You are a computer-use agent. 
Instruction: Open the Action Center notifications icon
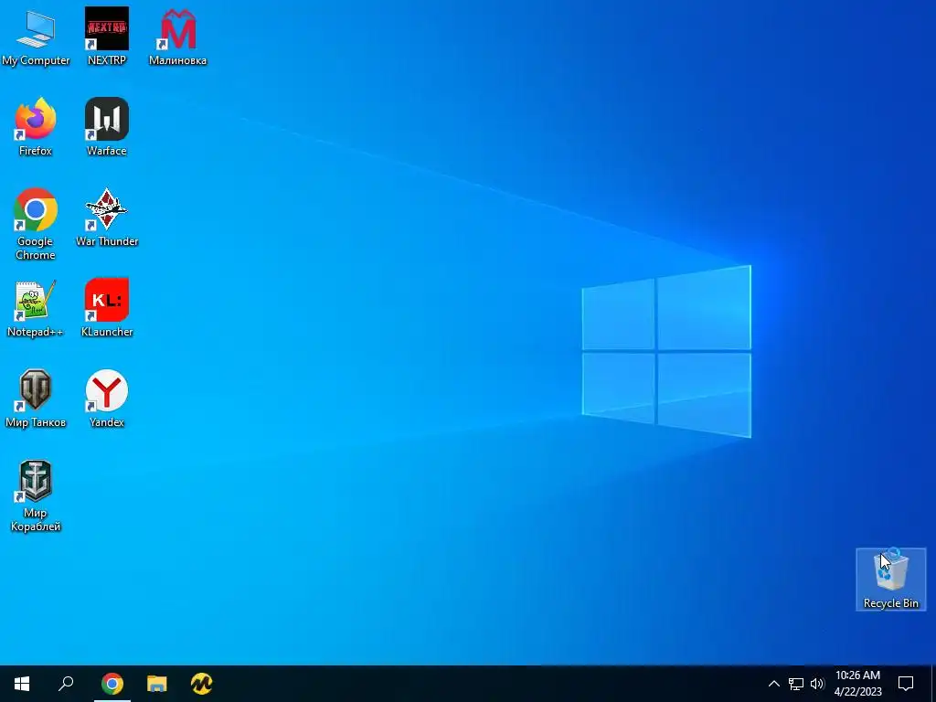(906, 684)
